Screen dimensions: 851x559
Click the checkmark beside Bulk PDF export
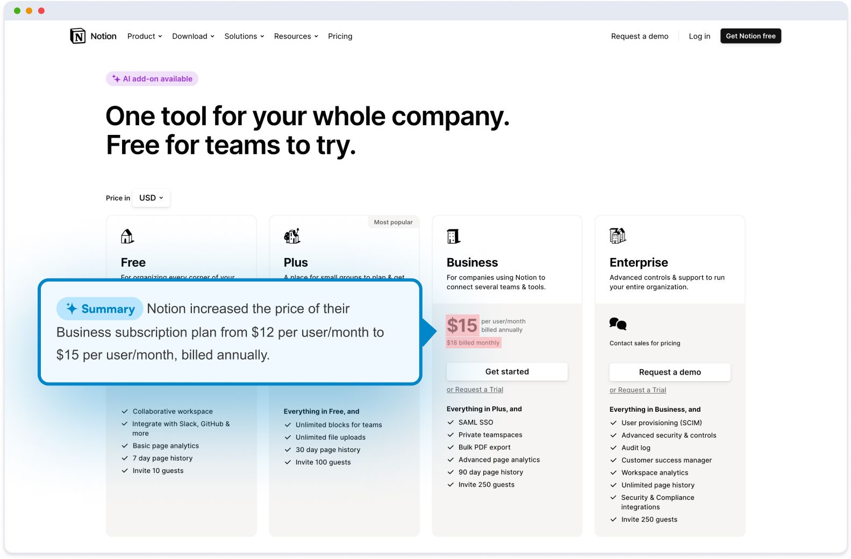450,447
